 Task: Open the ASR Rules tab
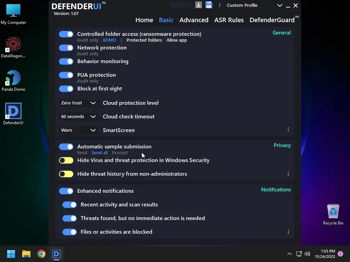pos(229,20)
